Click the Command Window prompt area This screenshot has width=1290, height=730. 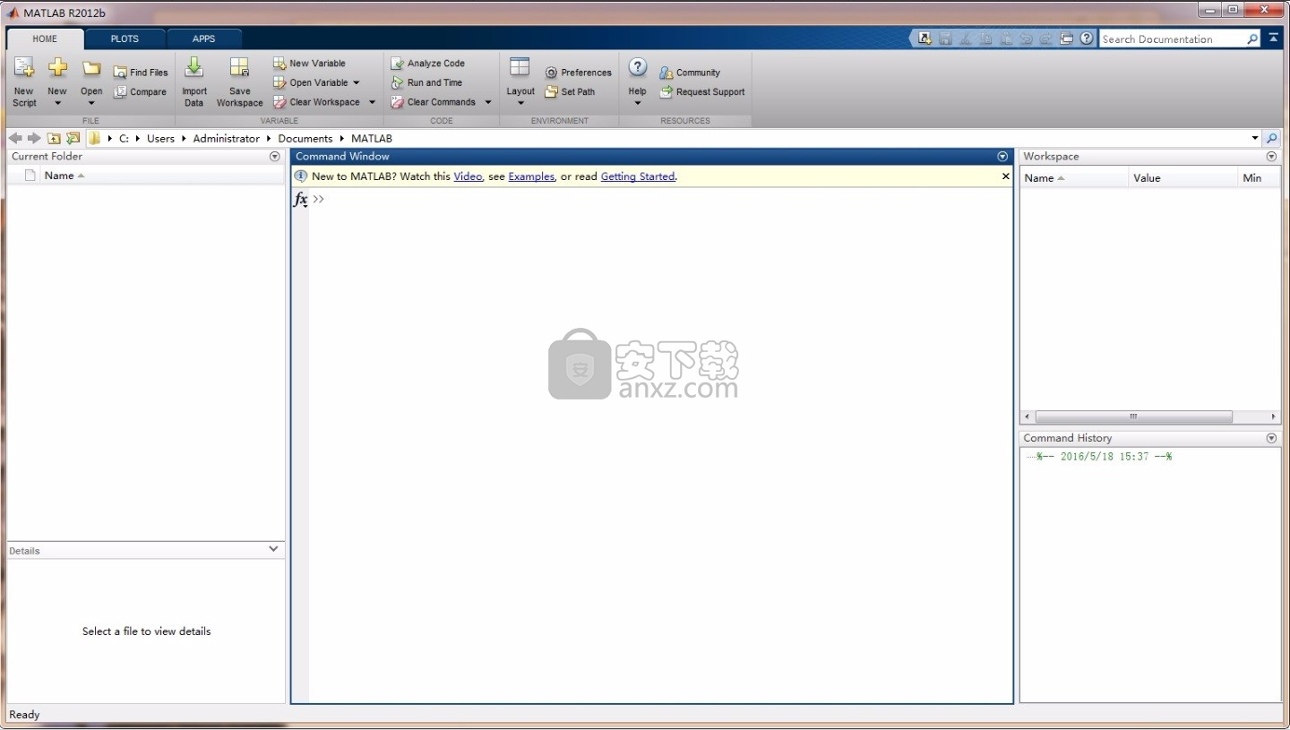[x=660, y=445]
